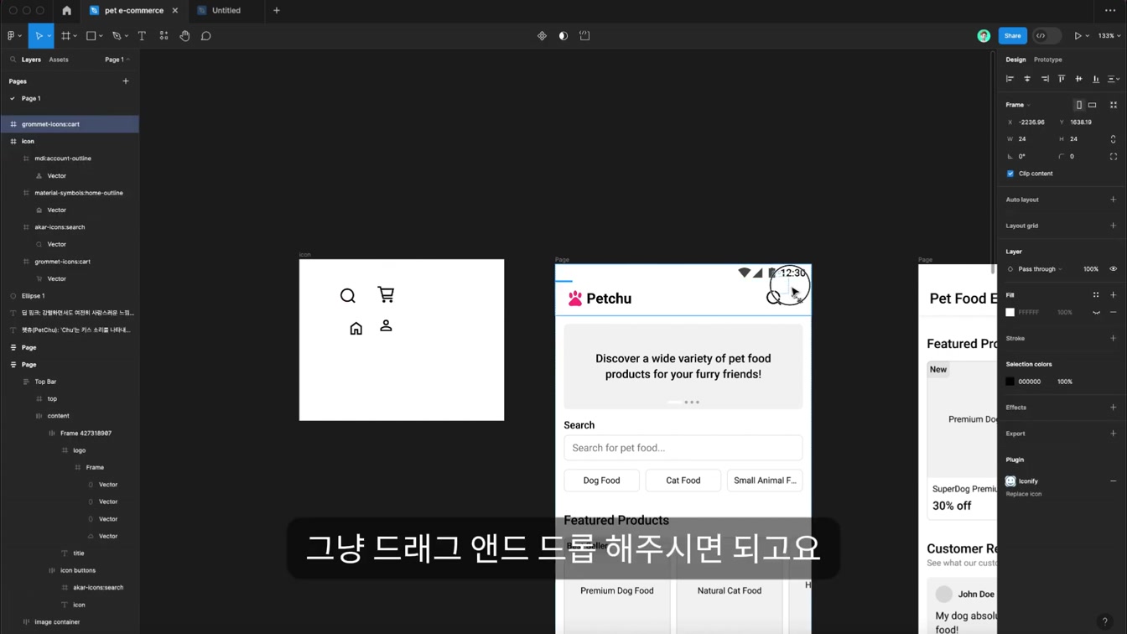Image resolution: width=1127 pixels, height=634 pixels.
Task: Add a new page with plus icon
Action: [x=126, y=81]
